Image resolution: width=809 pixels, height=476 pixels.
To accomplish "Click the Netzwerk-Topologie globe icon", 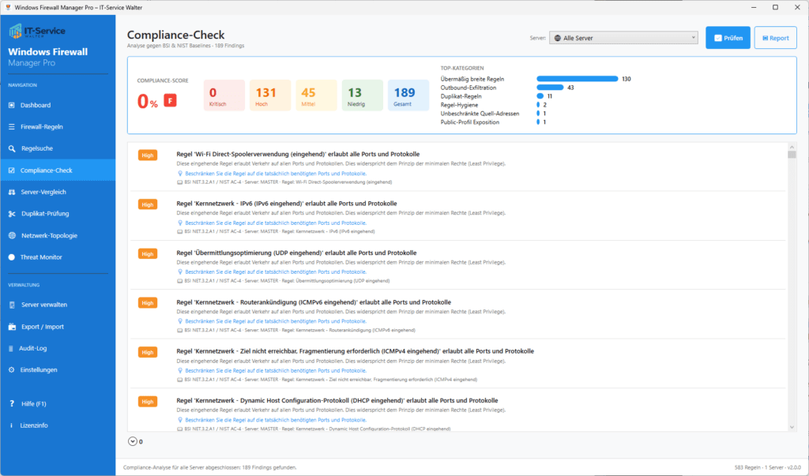I will pyautogui.click(x=11, y=236).
